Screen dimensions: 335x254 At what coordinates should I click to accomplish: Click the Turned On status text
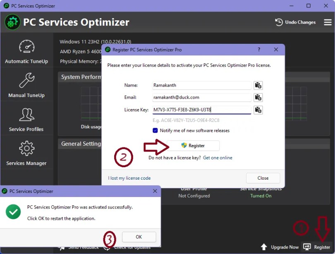(261, 196)
